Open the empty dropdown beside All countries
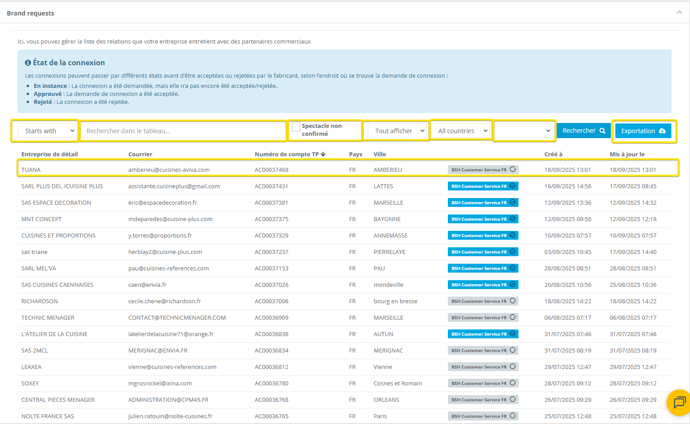690x424 pixels. (x=524, y=131)
